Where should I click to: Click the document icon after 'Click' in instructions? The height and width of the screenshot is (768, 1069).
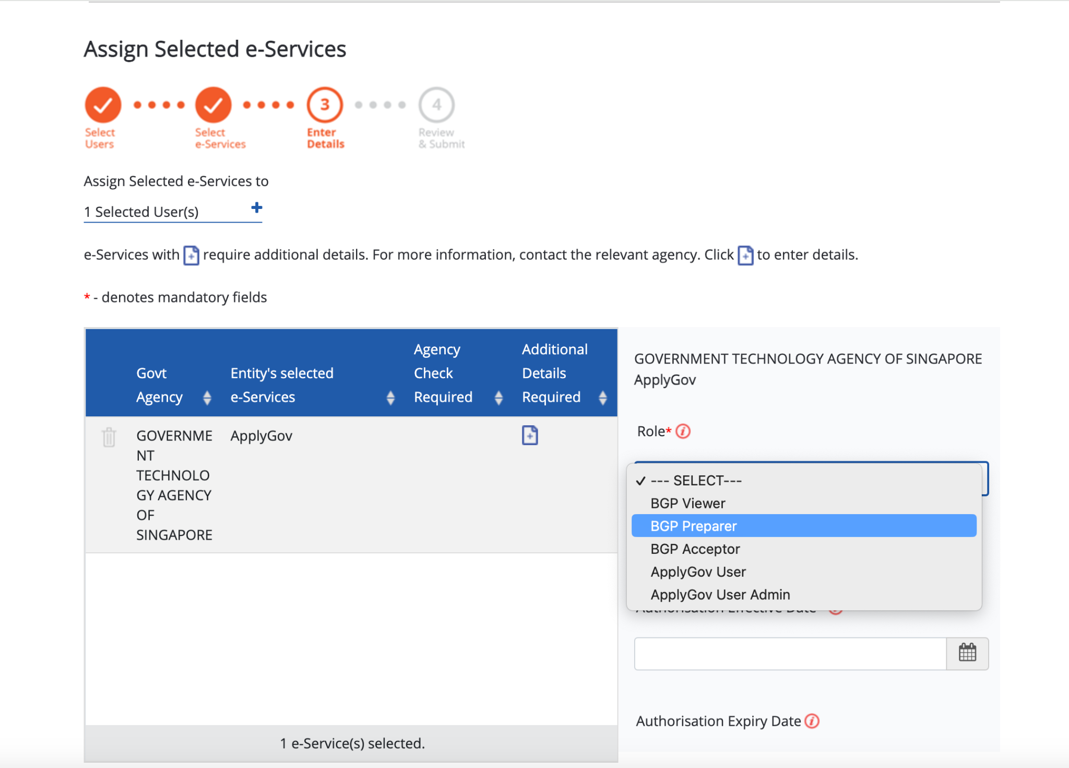[x=745, y=255]
